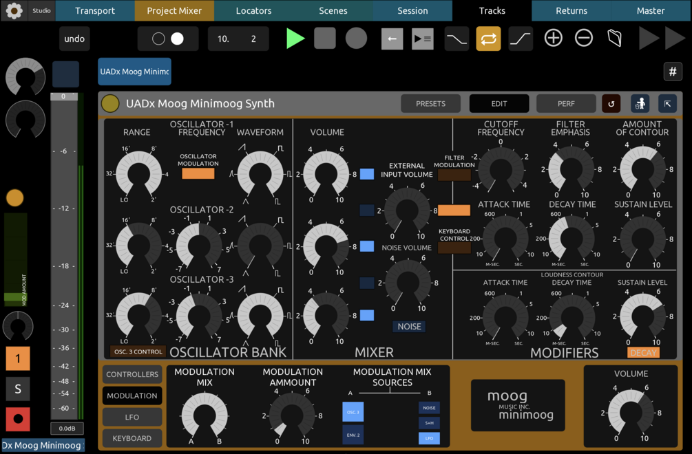Toggle the Filter Modulation switch
692x454 pixels.
(x=454, y=175)
